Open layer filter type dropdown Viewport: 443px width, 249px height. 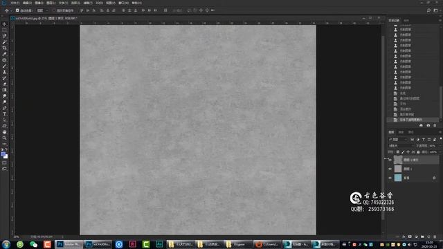[398, 140]
